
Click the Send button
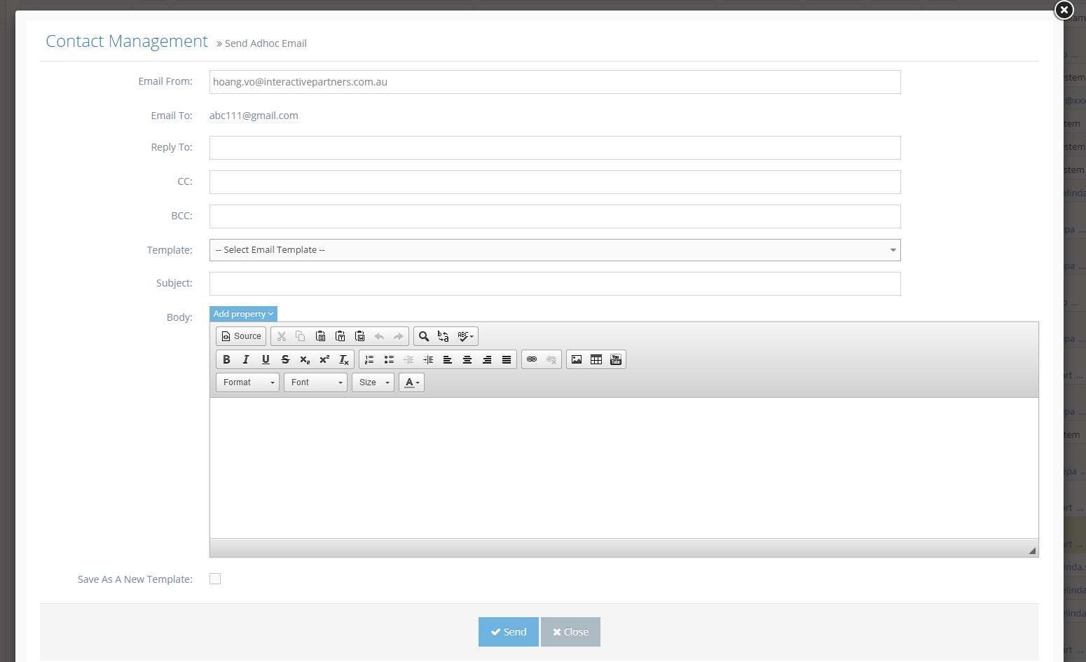(x=509, y=631)
